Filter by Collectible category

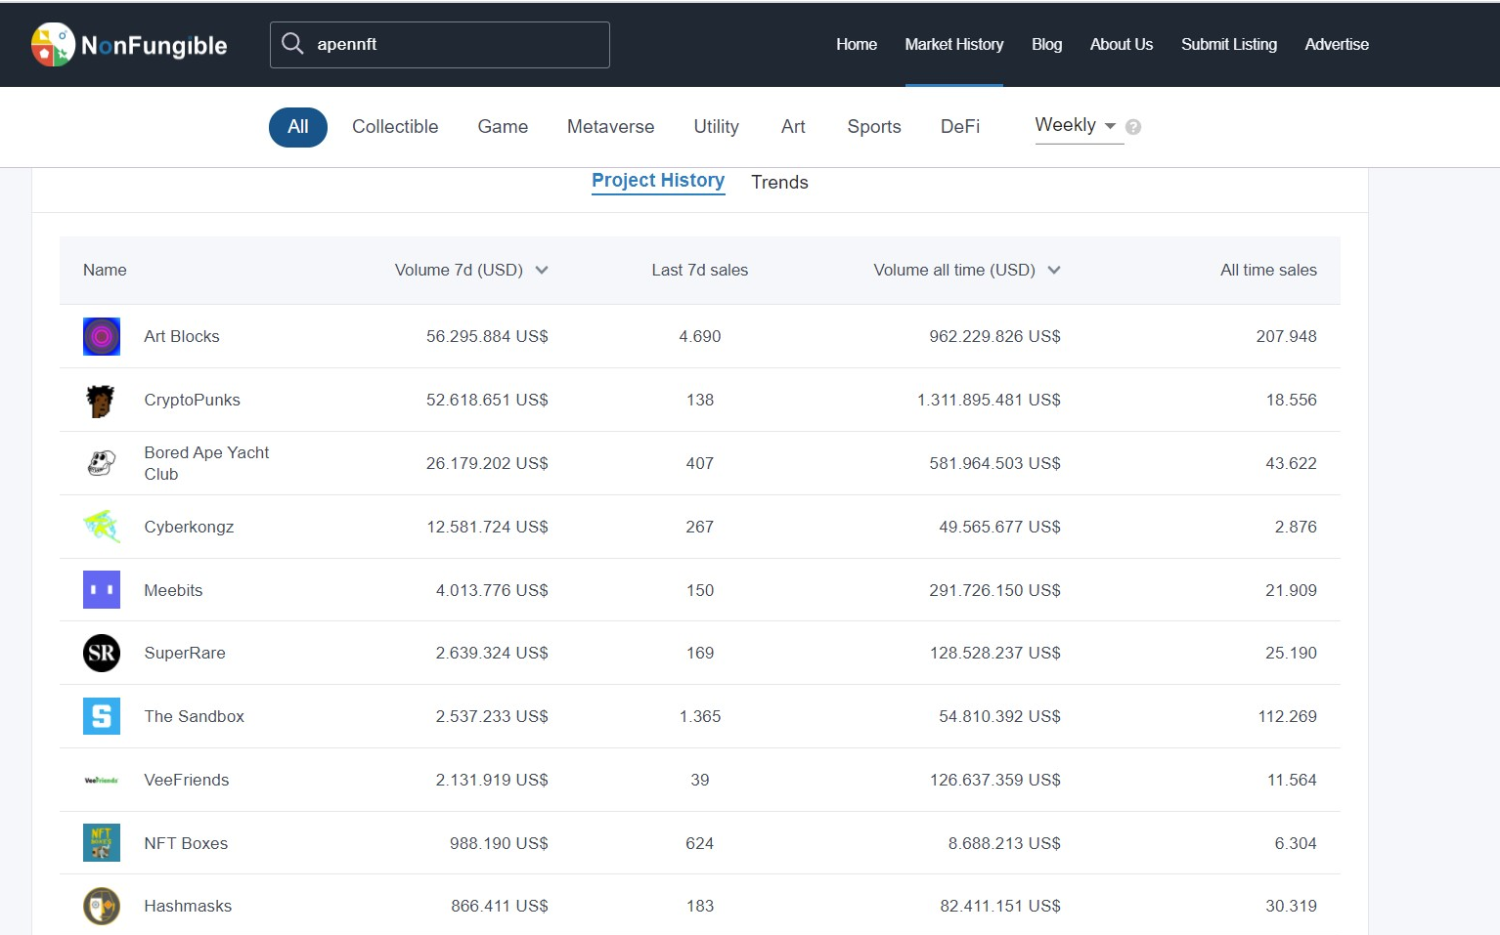click(x=395, y=127)
